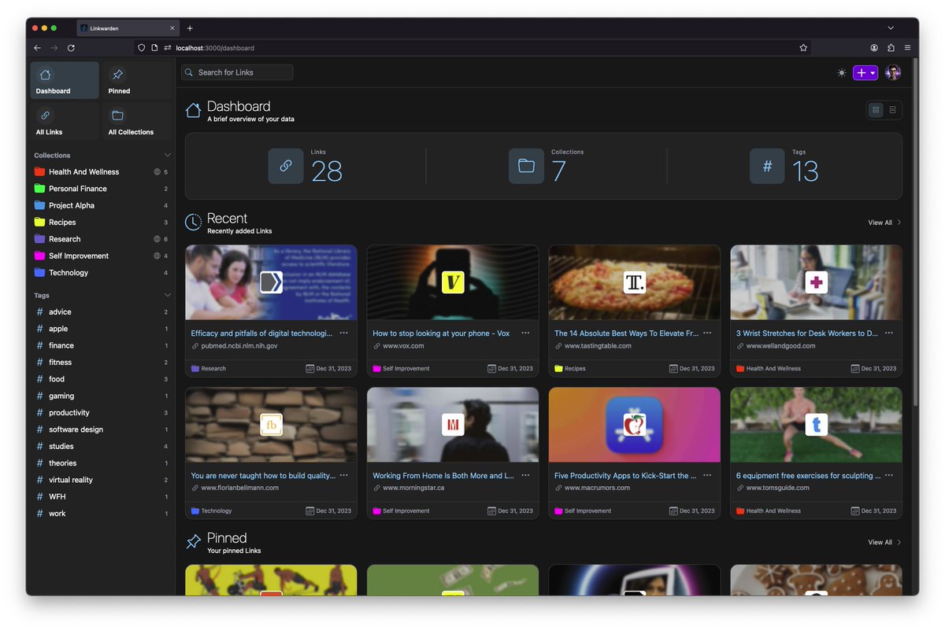The width and height of the screenshot is (945, 630).
Task: Select the Health And Wellness red folder
Action: point(100,171)
